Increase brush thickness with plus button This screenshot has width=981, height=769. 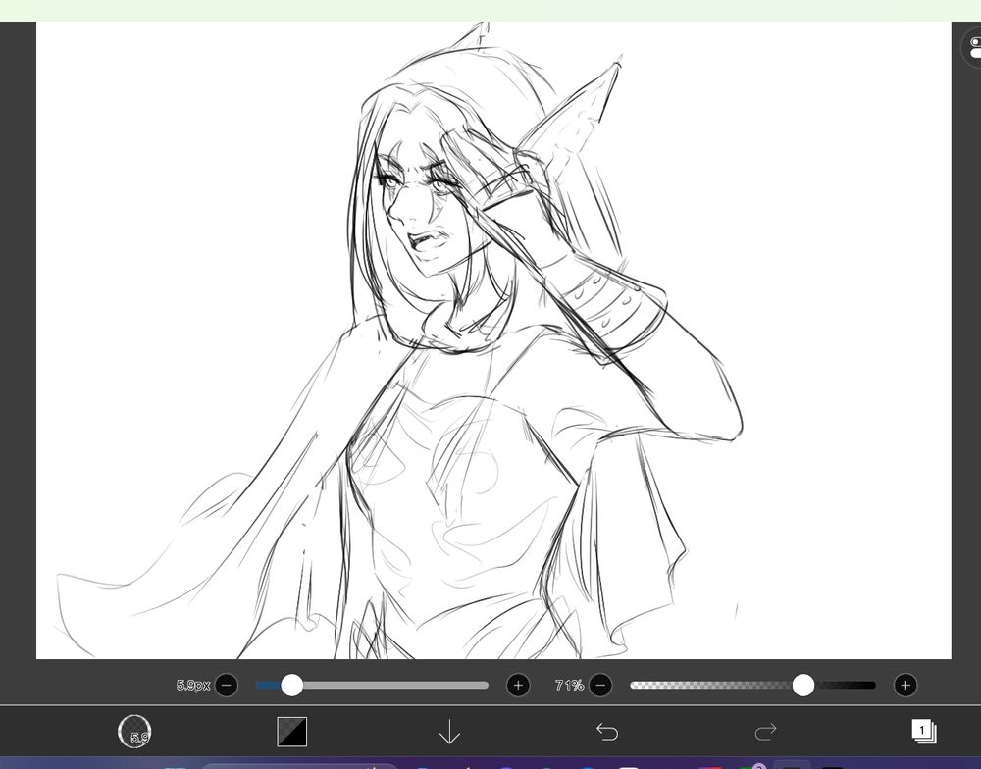tap(517, 686)
